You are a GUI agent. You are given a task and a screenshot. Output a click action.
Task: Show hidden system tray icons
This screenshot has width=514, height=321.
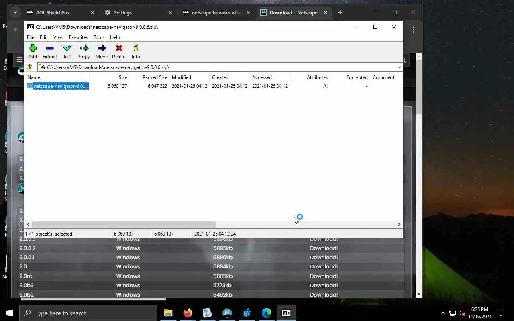(443, 313)
